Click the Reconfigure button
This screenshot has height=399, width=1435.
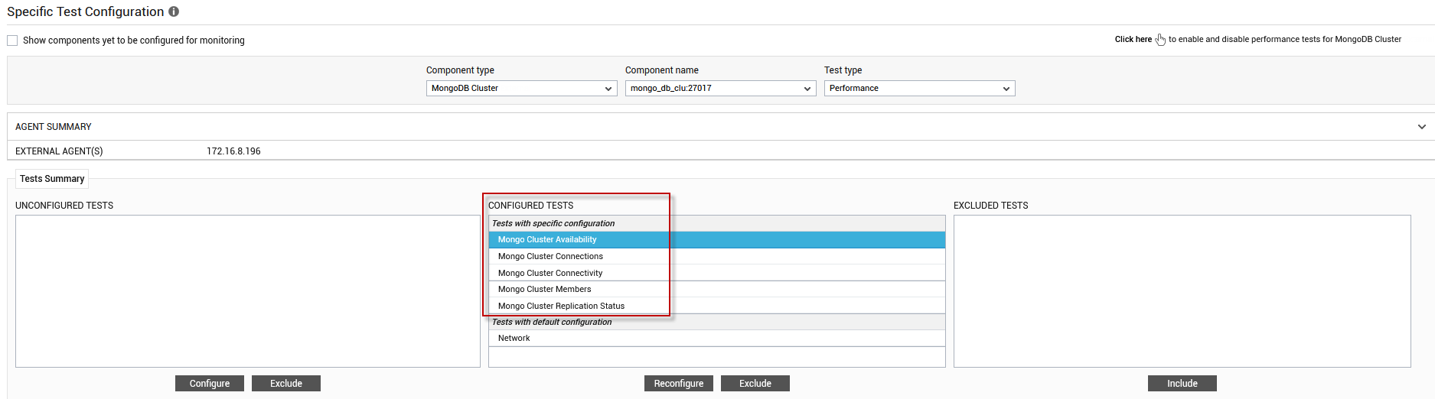tap(679, 384)
